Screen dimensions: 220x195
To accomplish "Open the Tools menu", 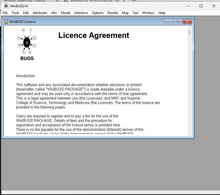I will pyautogui.click(x=15, y=13).
